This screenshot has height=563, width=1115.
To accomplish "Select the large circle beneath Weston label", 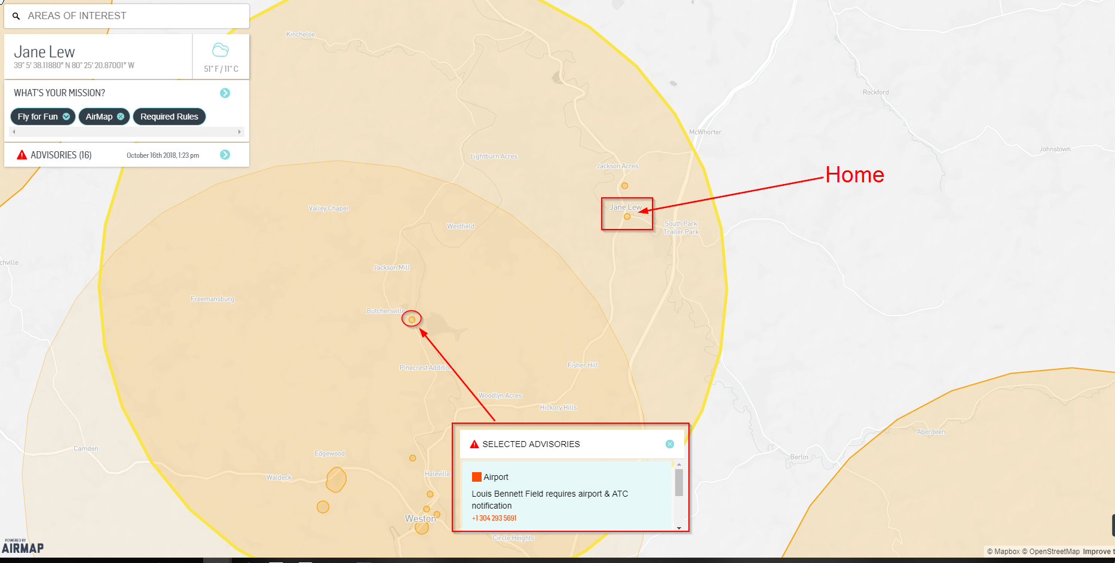I will click(422, 528).
